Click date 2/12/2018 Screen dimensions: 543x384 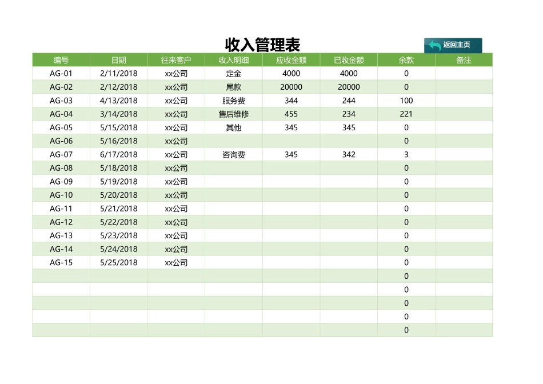[x=119, y=87]
